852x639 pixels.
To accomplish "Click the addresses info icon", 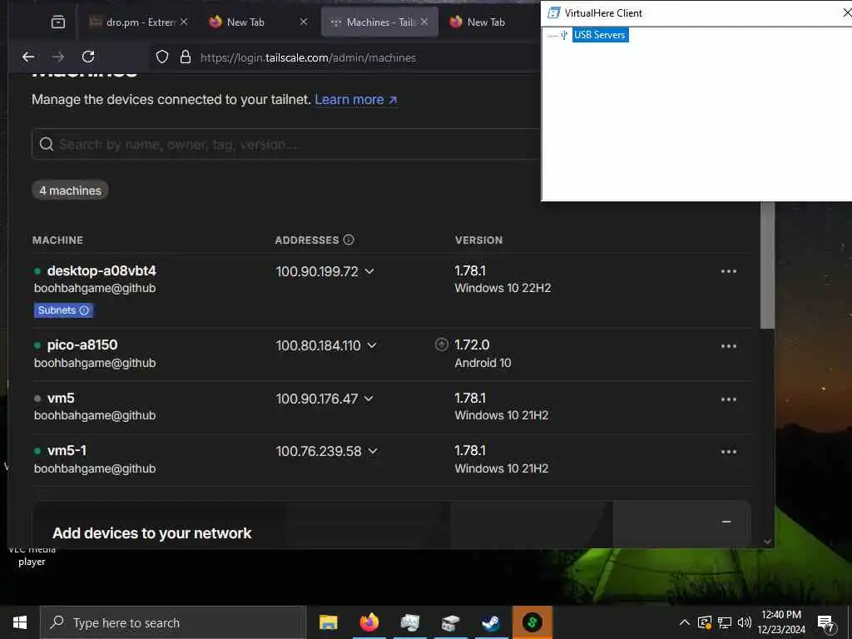I will click(x=349, y=240).
